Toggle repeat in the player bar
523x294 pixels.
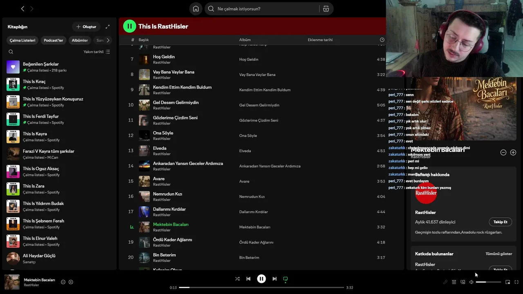pyautogui.click(x=286, y=279)
